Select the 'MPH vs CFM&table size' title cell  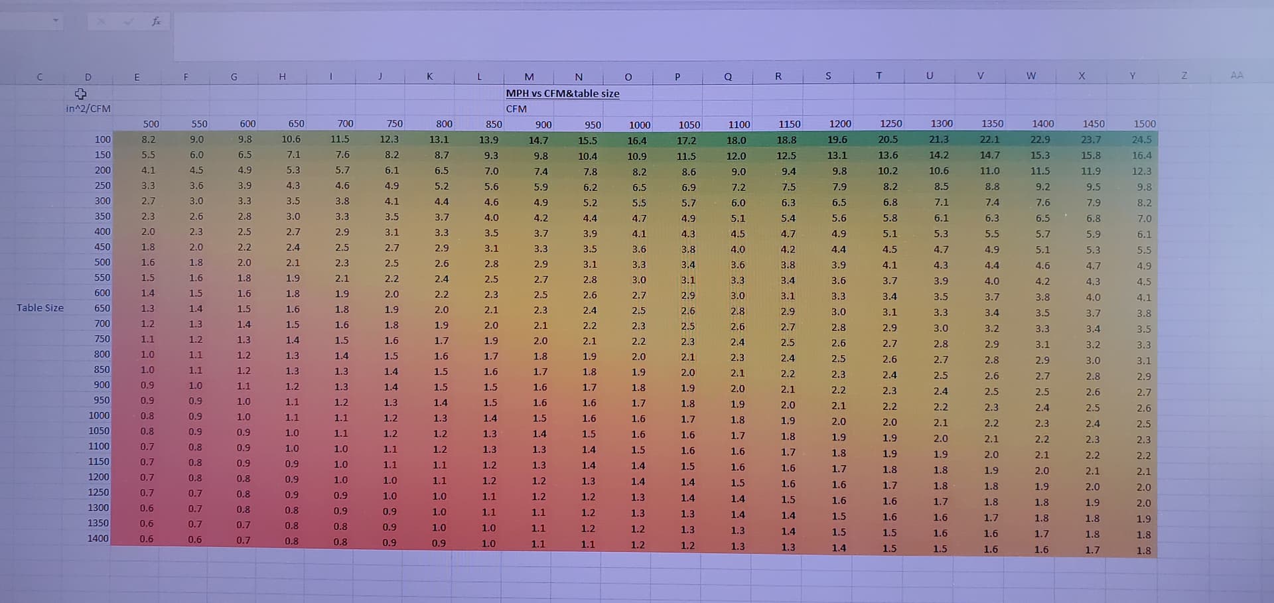click(x=562, y=94)
